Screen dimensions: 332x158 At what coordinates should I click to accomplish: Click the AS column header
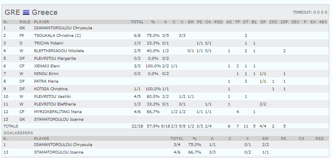[229, 22]
